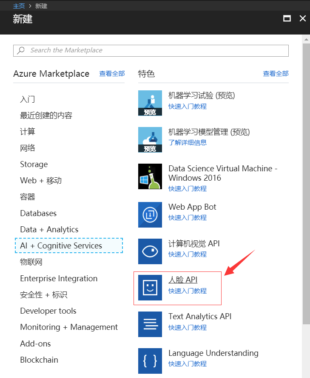The image size is (310, 378).
Task: Open 快速入门教程 link under Web App Bot
Action: 188,218
